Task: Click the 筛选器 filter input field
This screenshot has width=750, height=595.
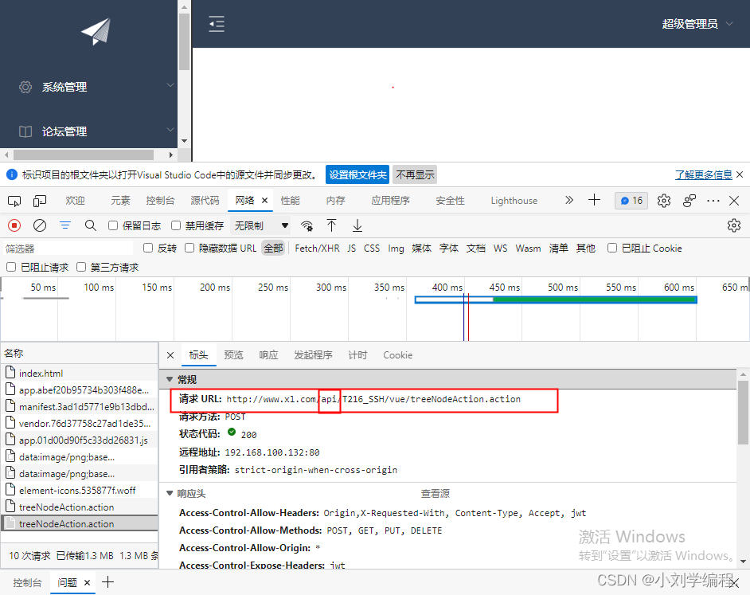Action: point(68,249)
